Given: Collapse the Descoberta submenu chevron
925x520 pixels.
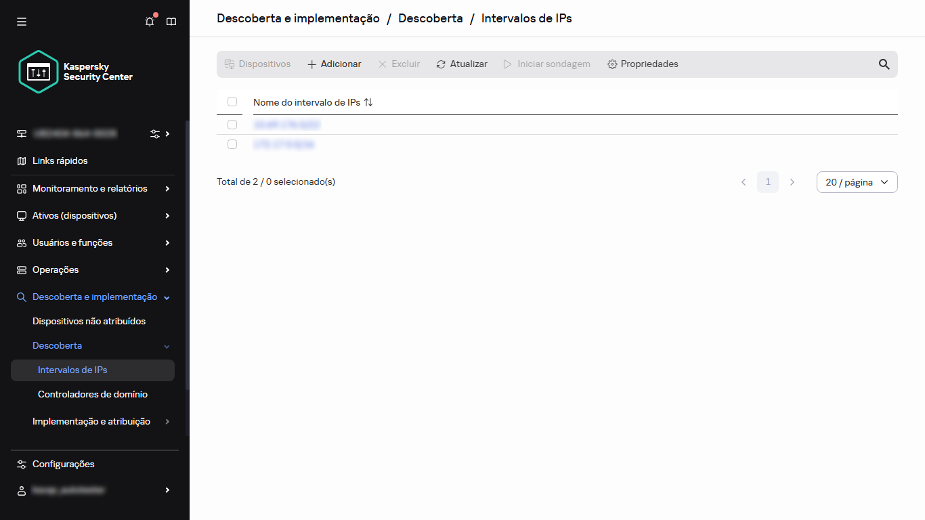Looking at the screenshot, I should pos(167,347).
